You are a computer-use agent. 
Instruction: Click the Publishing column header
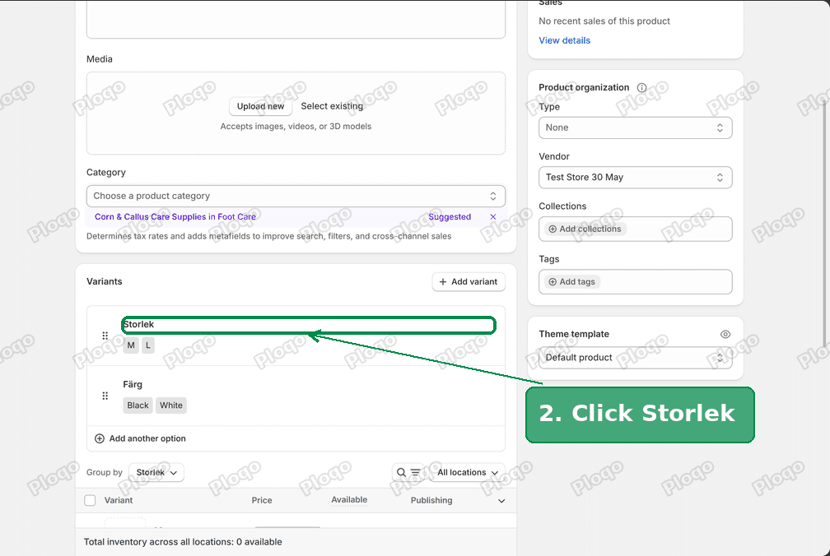coord(431,501)
